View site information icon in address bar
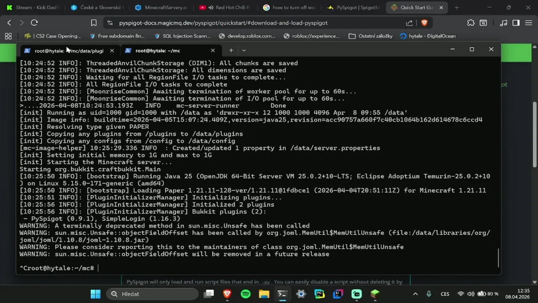Image resolution: width=538 pixels, height=303 pixels. click(110, 23)
